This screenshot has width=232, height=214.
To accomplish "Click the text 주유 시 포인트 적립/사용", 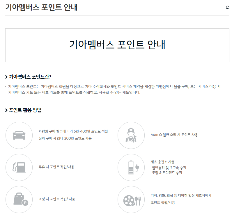I will click(x=56, y=167).
